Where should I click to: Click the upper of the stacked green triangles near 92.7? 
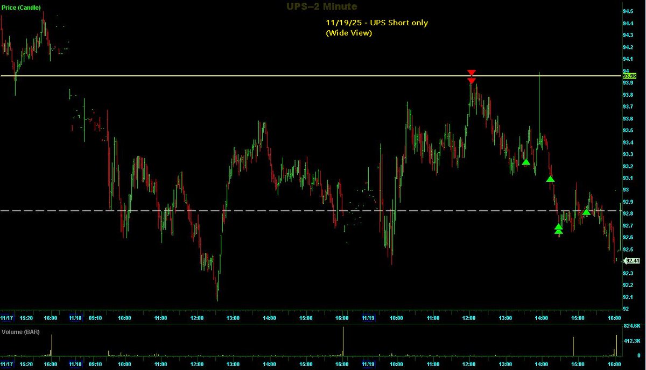[x=559, y=226]
